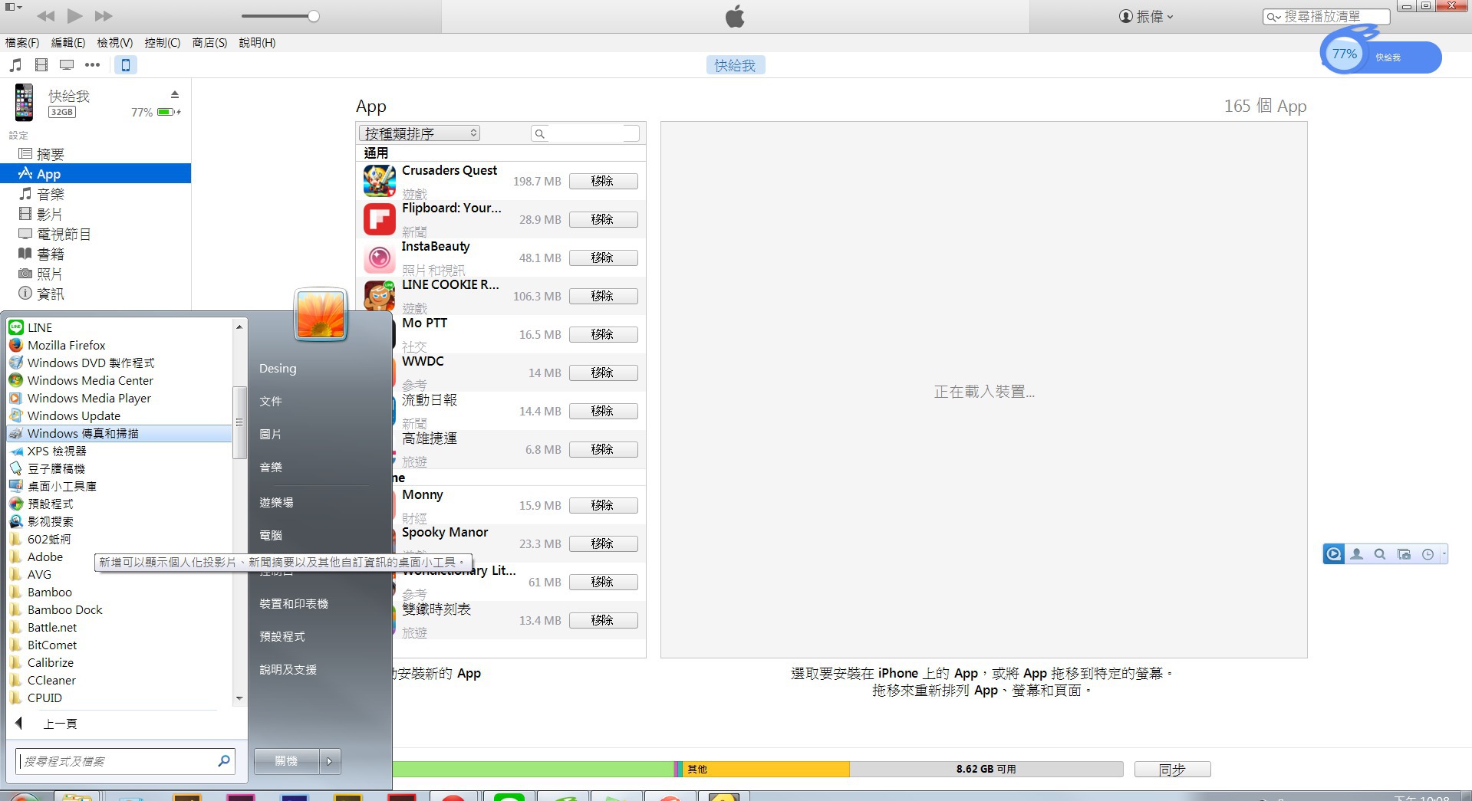Select the iPhone device button in toolbar

[x=126, y=65]
